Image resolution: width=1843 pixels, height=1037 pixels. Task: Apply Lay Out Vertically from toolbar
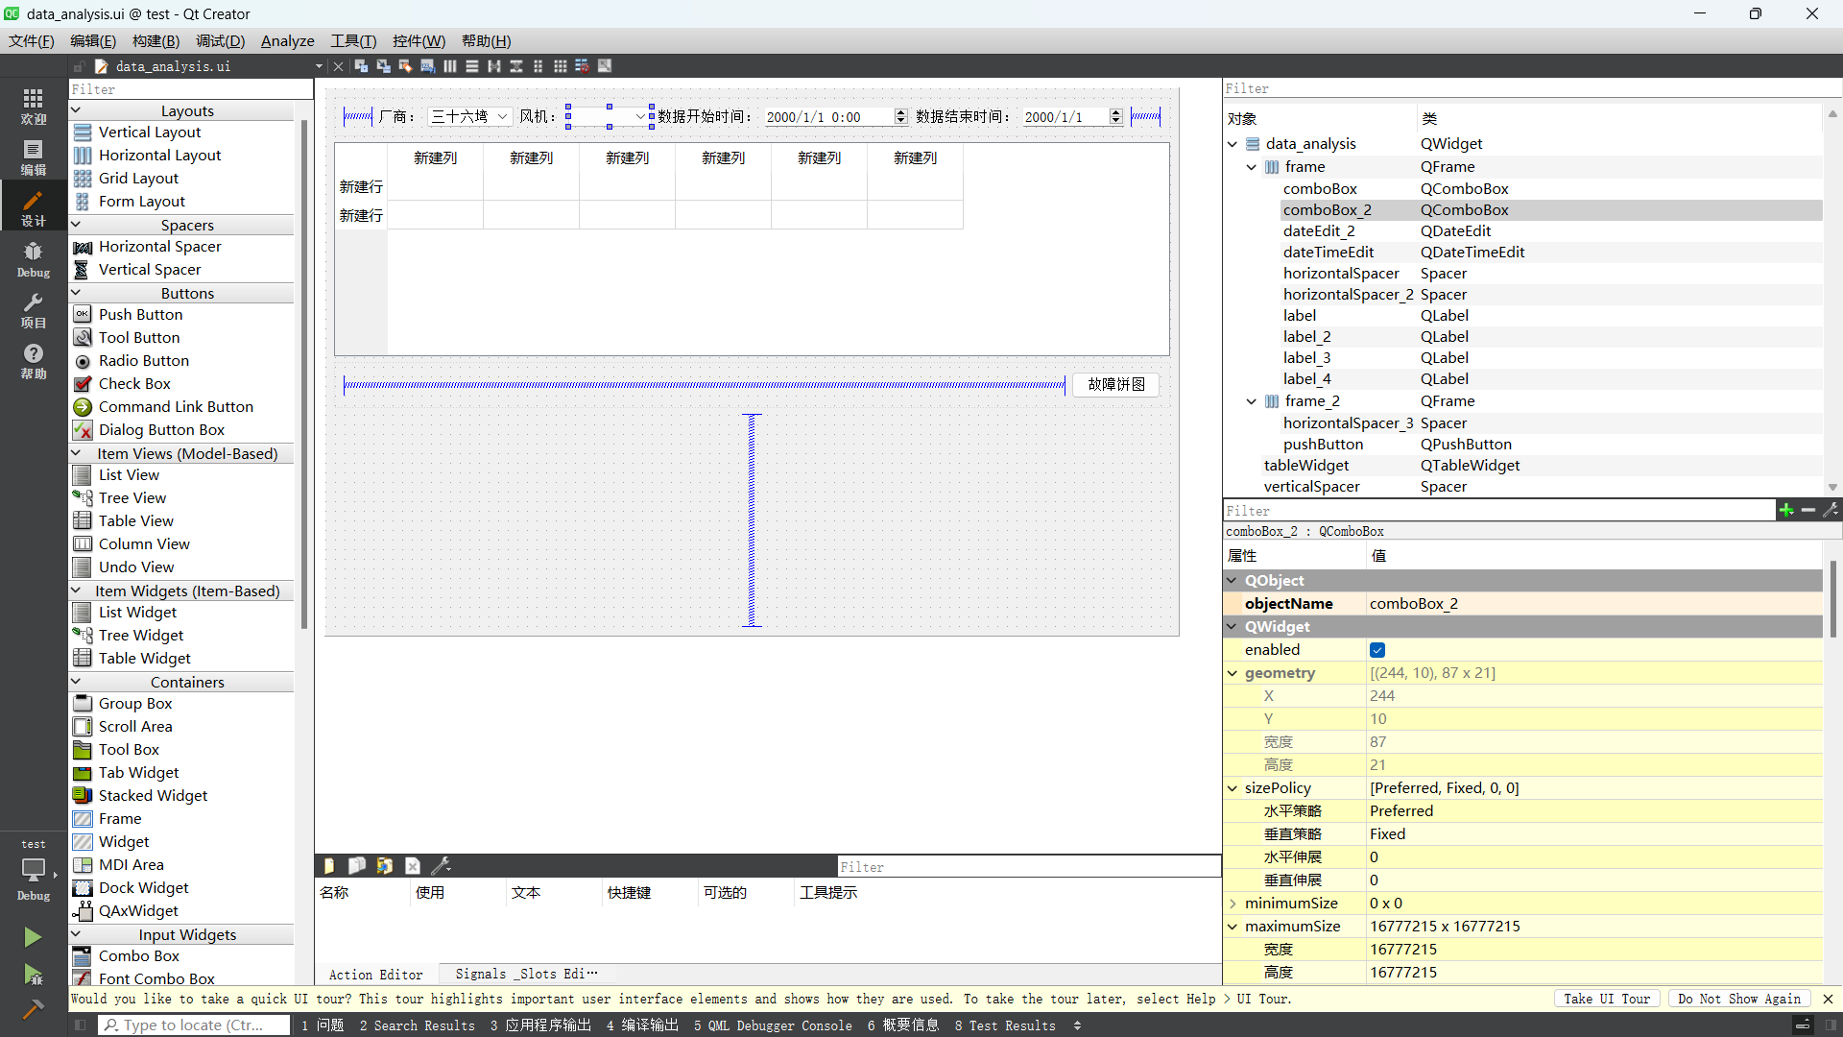pos(471,66)
